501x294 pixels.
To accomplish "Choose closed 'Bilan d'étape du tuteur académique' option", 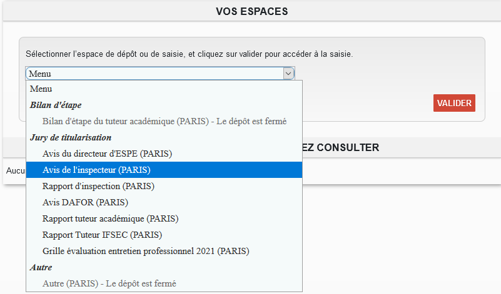I will [x=164, y=121].
